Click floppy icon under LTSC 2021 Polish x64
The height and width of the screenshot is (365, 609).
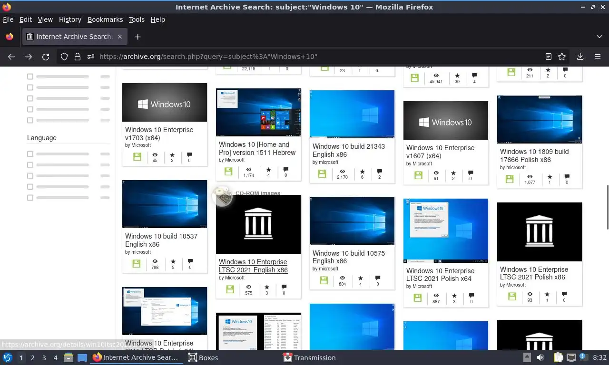pos(418,298)
